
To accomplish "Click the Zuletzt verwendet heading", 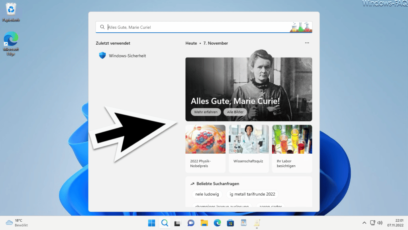I will click(113, 43).
